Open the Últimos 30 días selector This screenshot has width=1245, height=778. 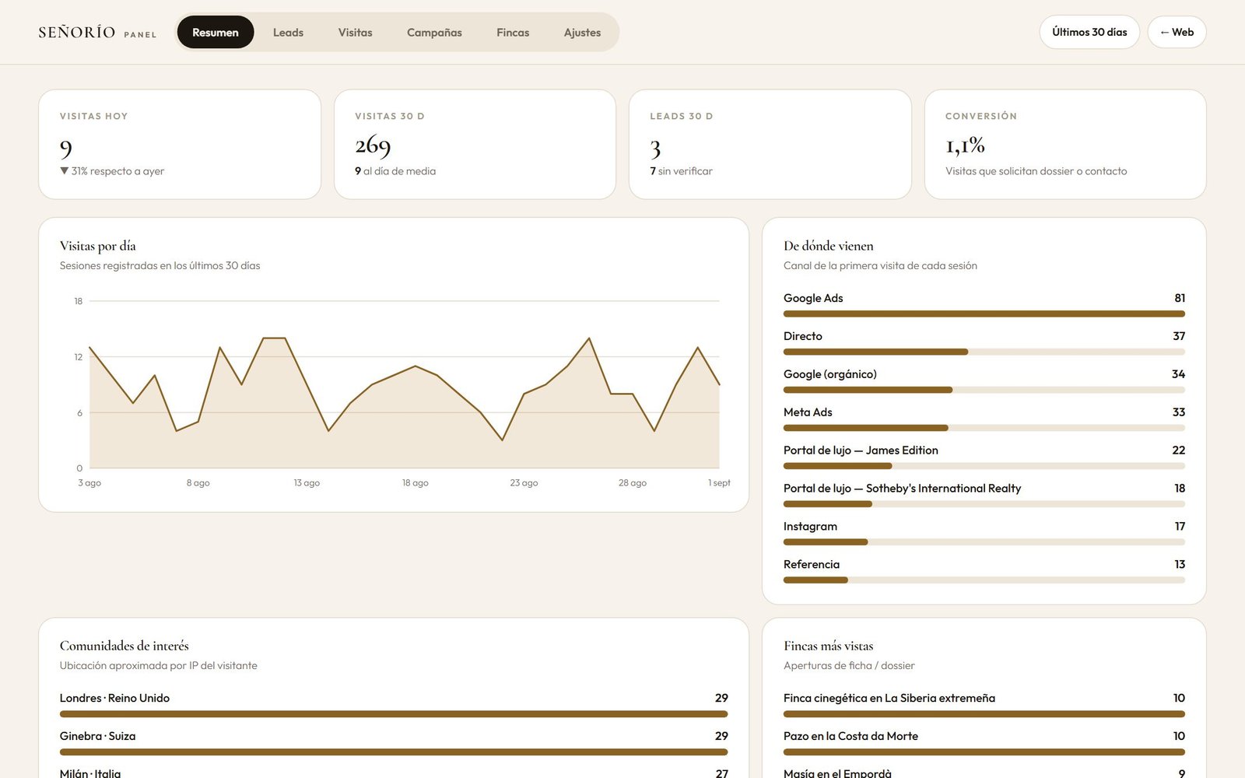[x=1089, y=32]
